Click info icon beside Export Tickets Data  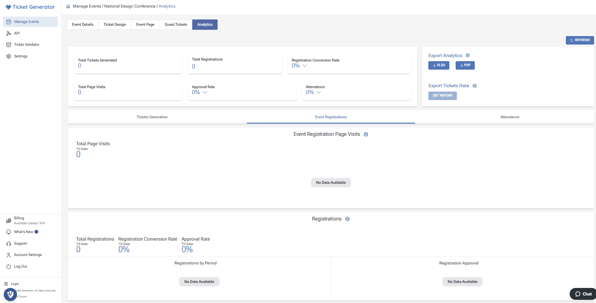[474, 86]
